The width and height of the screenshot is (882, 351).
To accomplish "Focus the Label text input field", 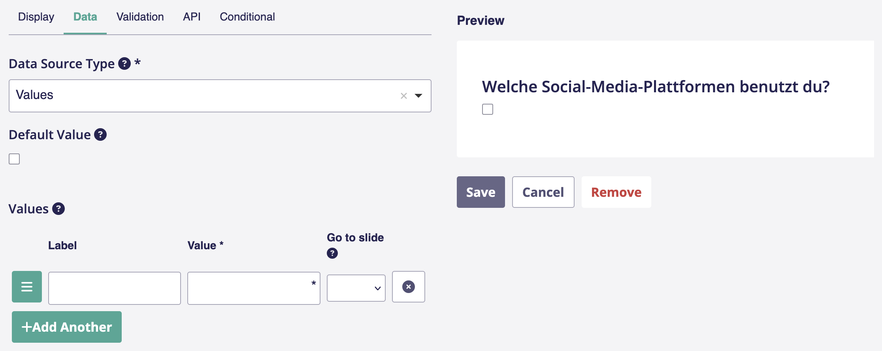I will click(115, 288).
